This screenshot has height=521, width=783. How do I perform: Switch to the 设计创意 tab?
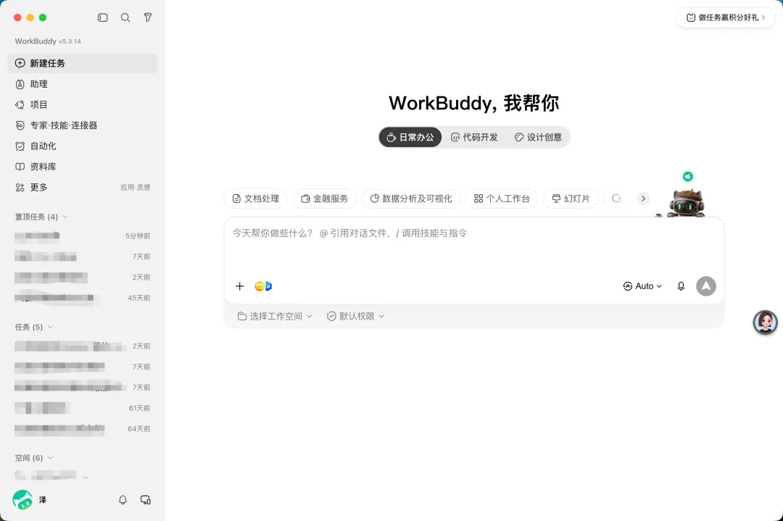538,137
